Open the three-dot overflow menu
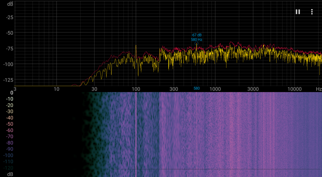The width and height of the screenshot is (322, 177). click(312, 12)
